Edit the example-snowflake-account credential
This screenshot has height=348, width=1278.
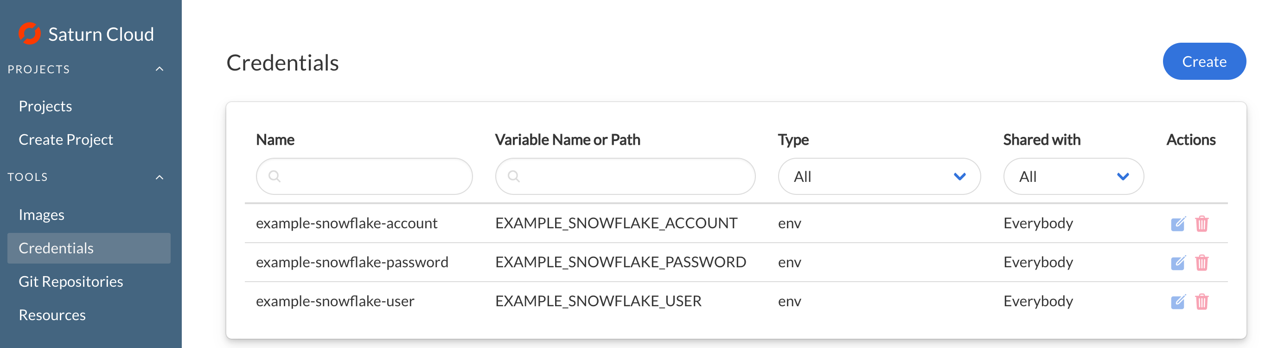(x=1178, y=224)
